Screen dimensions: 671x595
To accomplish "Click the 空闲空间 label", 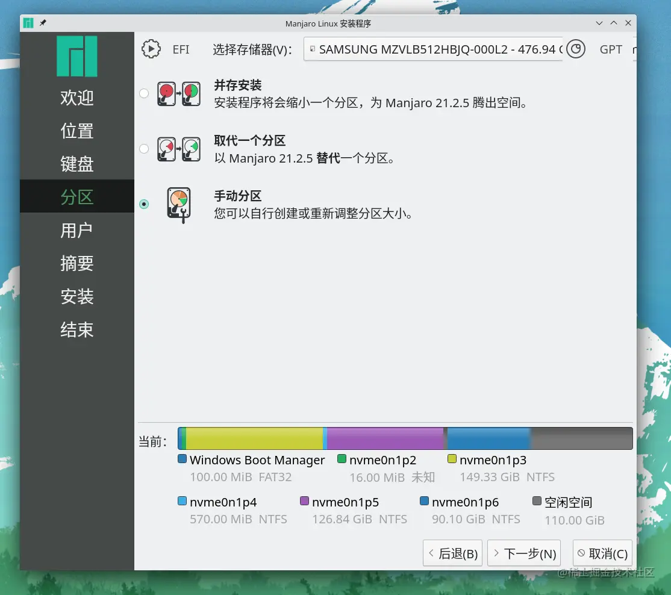I will [x=568, y=502].
